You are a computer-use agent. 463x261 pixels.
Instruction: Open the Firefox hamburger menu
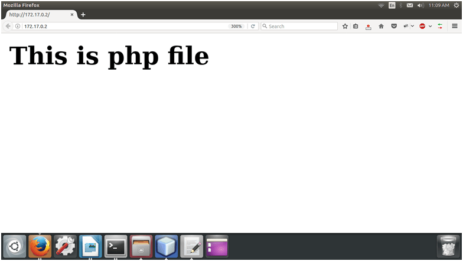pos(455,26)
